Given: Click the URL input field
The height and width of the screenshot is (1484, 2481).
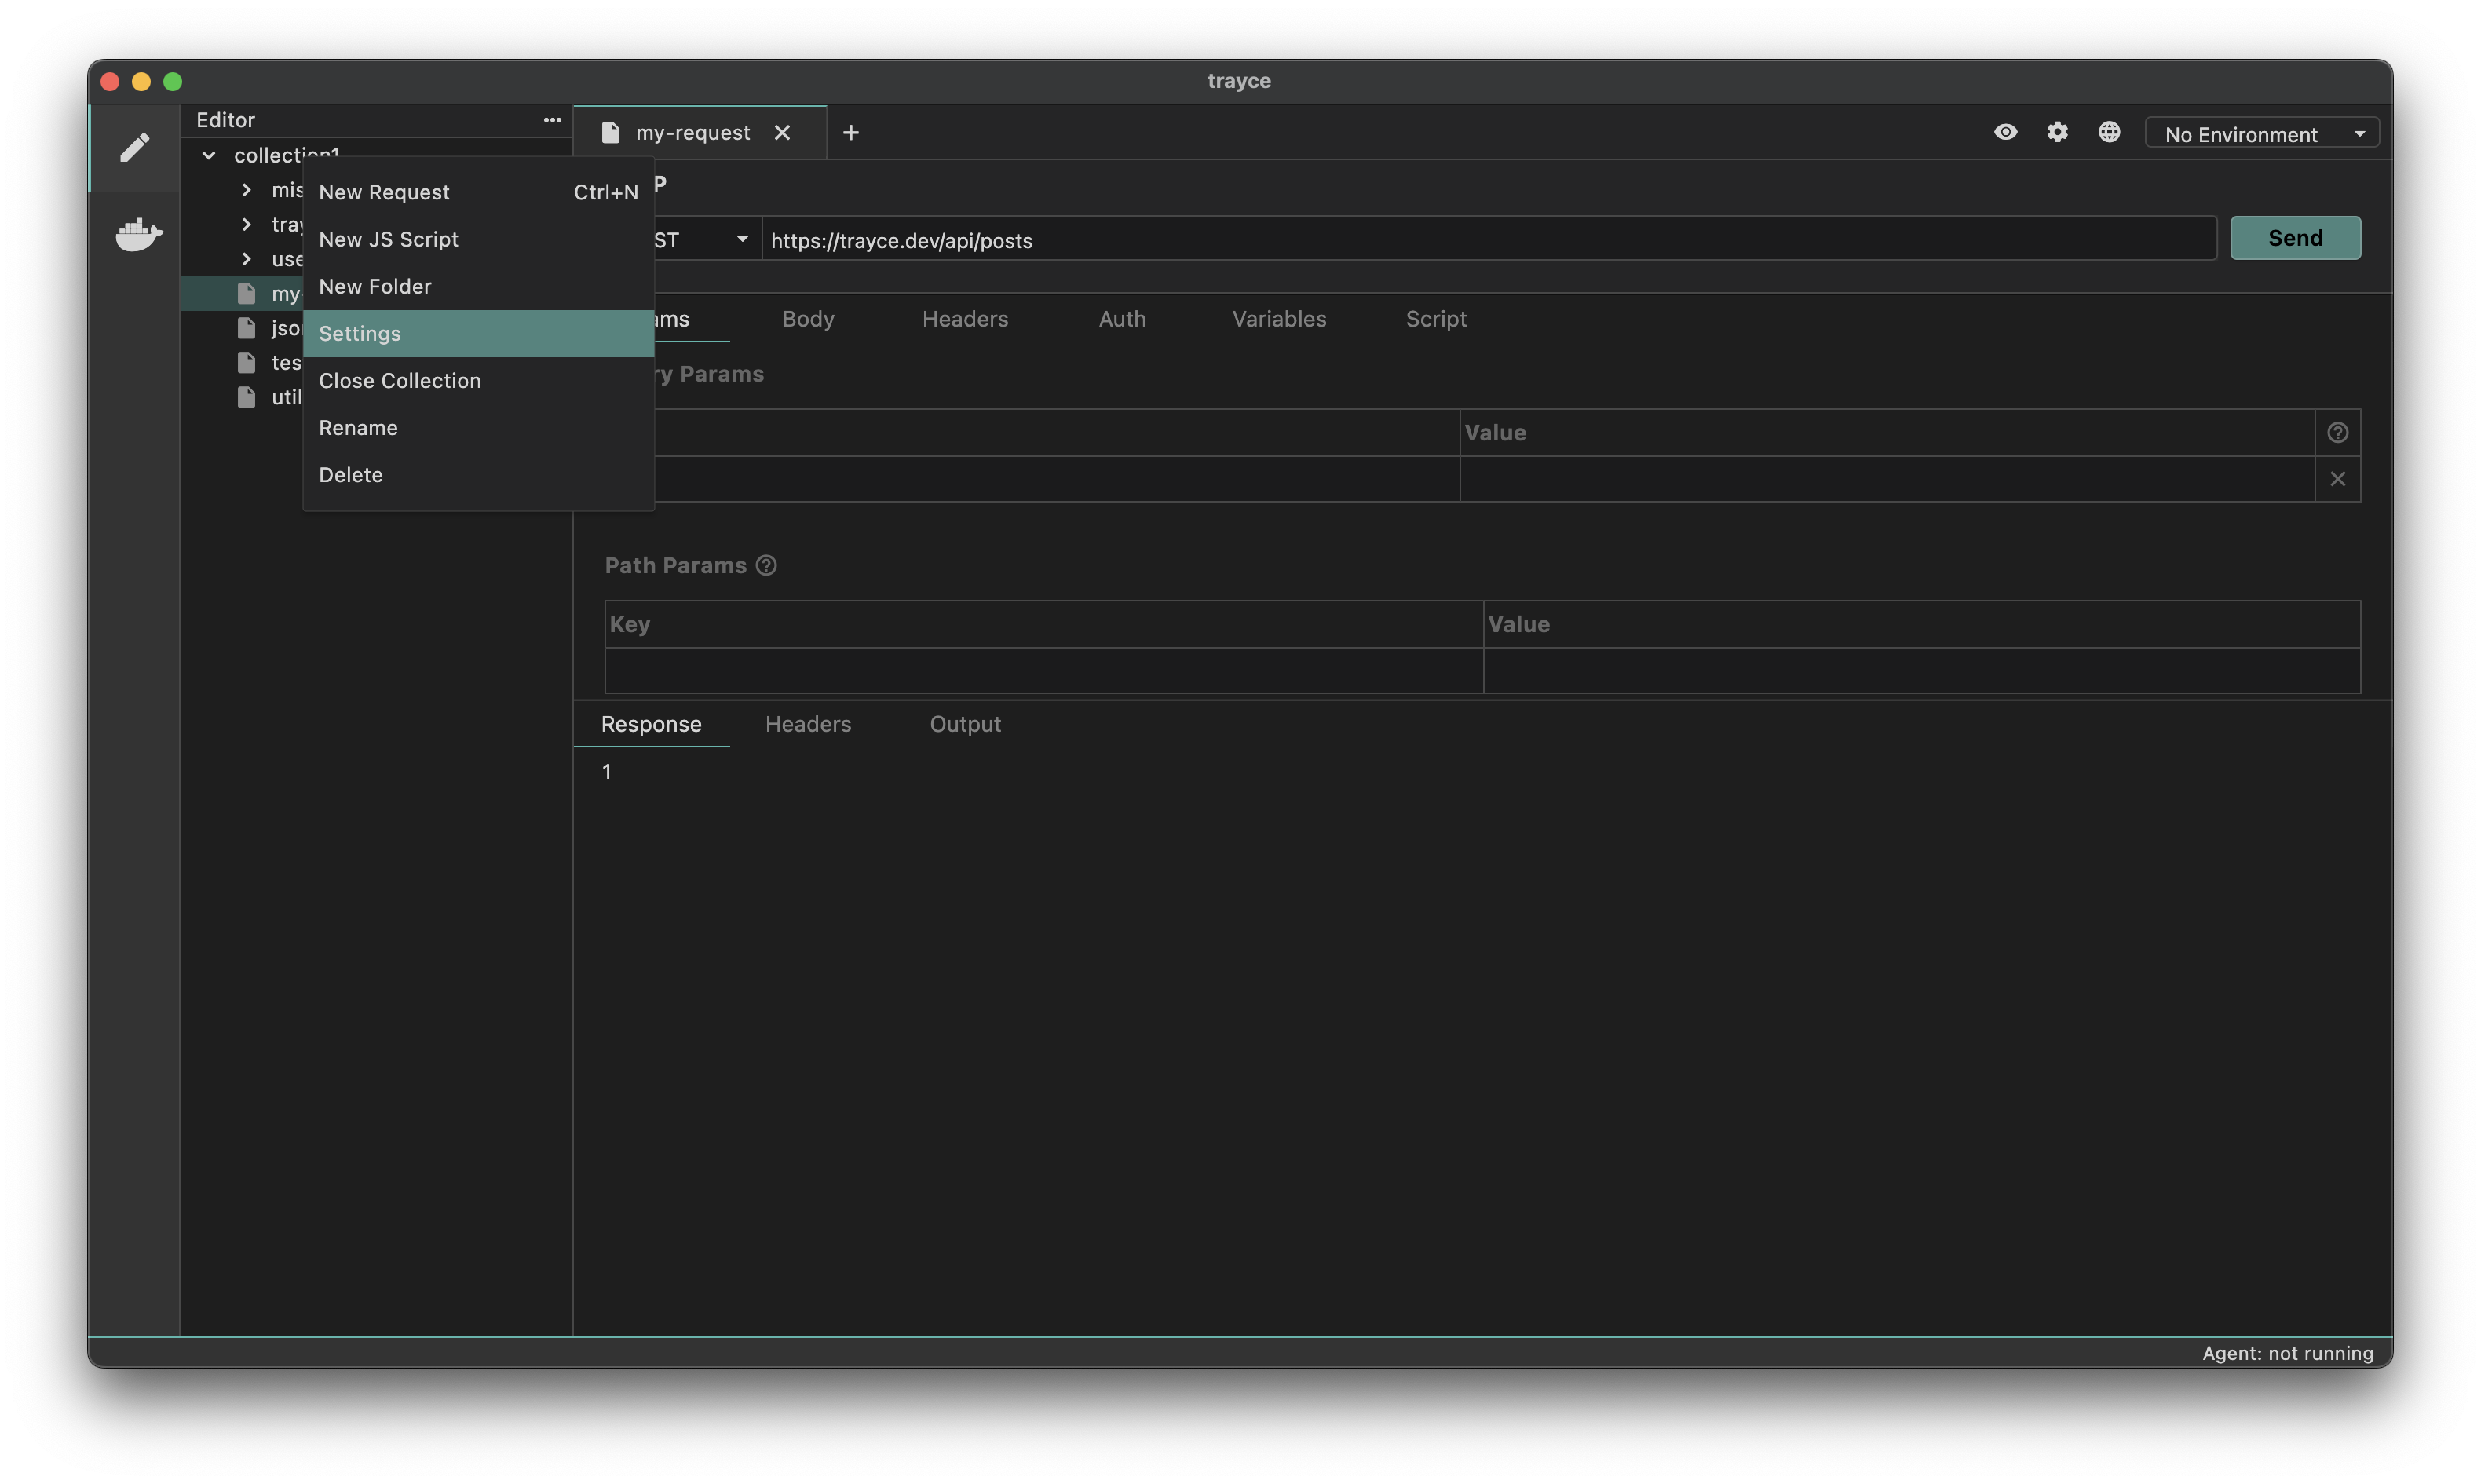Looking at the screenshot, I should pyautogui.click(x=1489, y=240).
